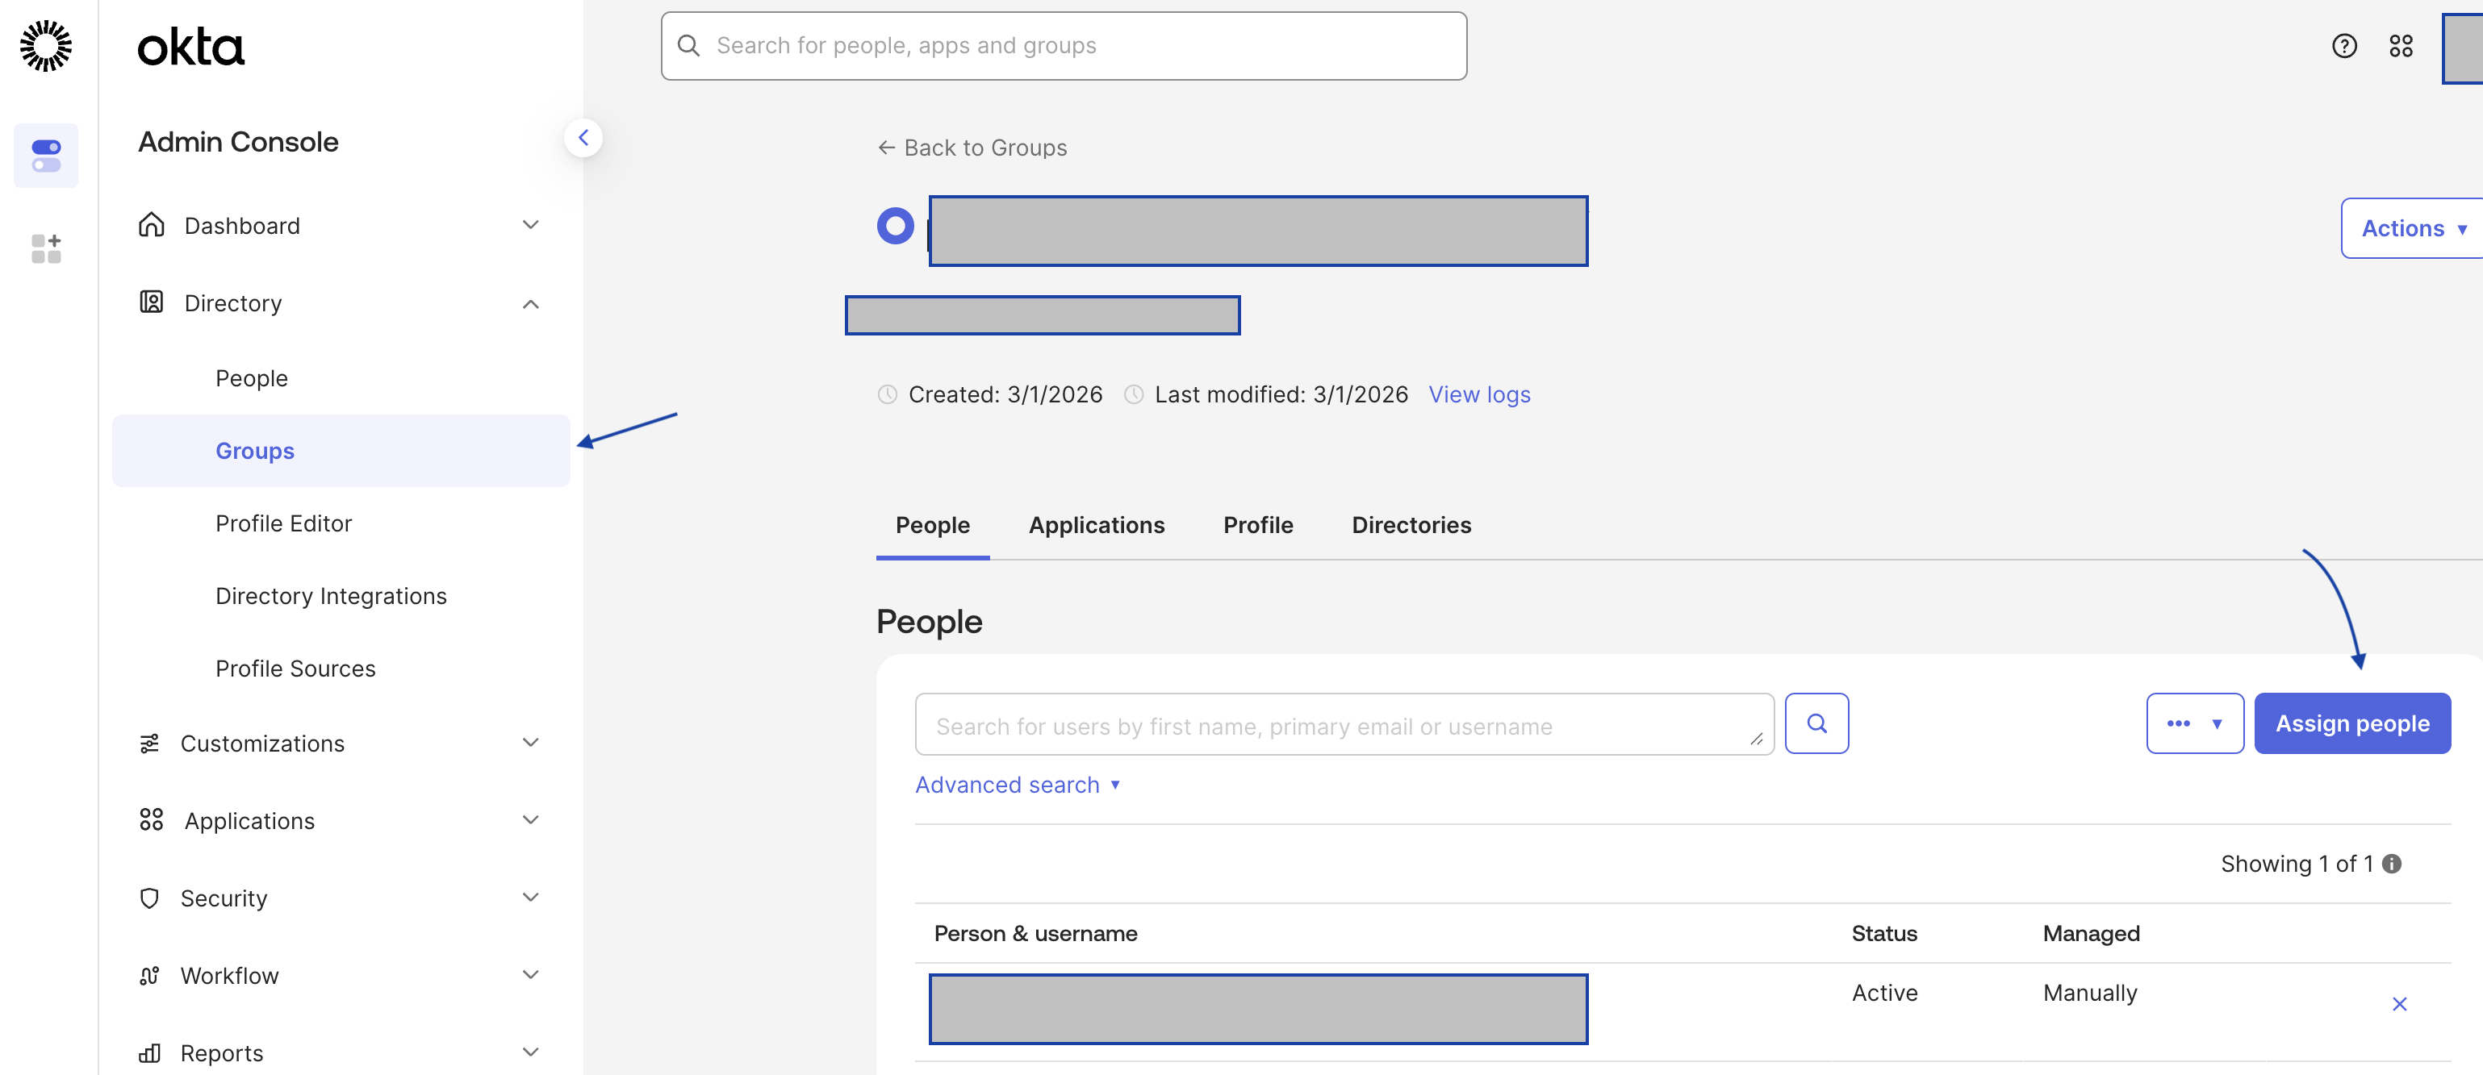
Task: Click the global search field for people, apps
Action: click(1064, 45)
